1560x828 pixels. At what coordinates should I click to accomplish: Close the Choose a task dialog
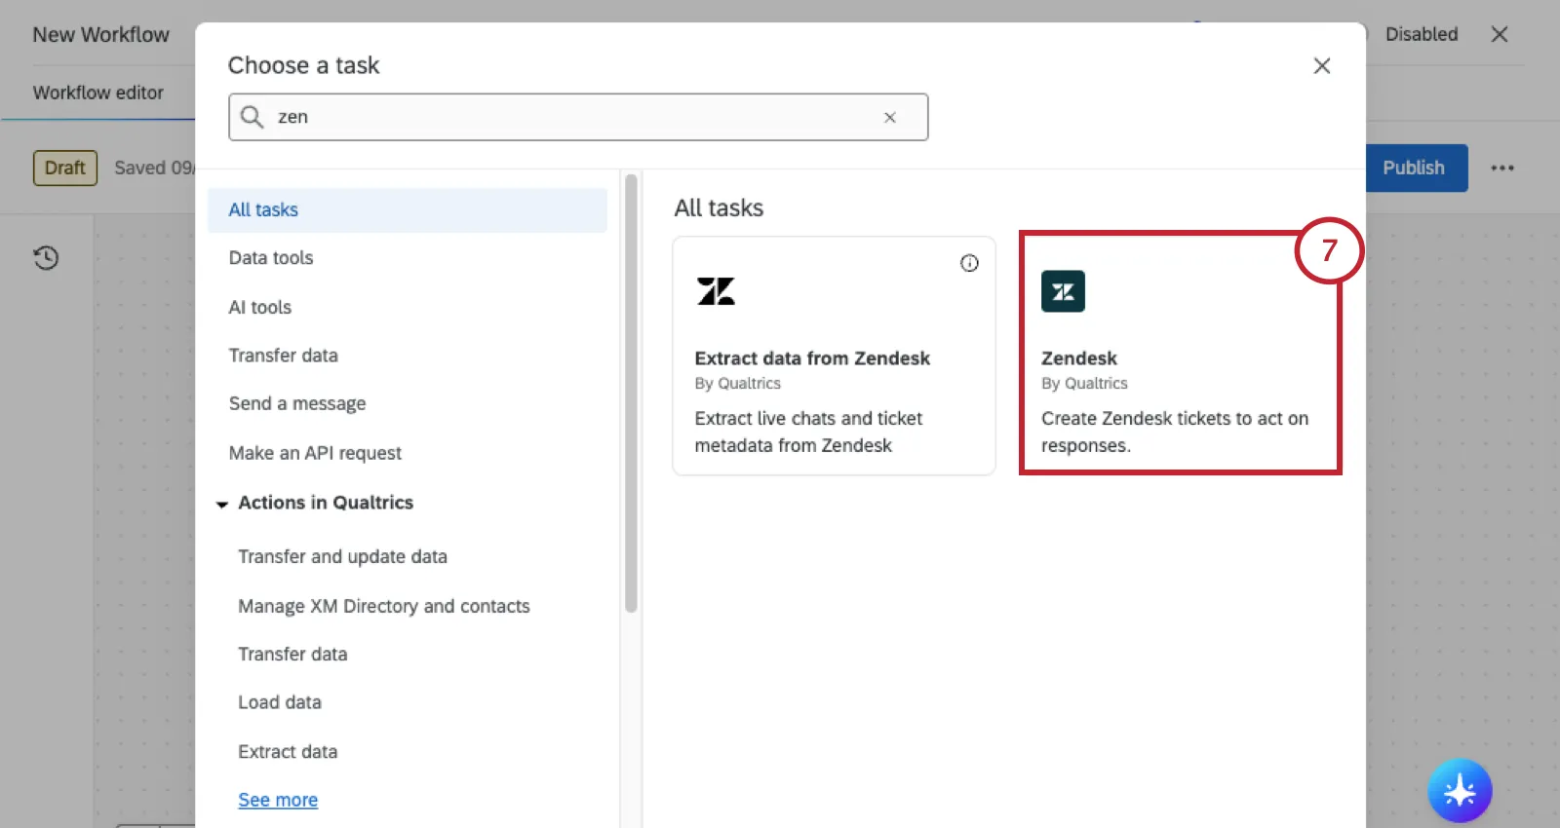coord(1322,65)
